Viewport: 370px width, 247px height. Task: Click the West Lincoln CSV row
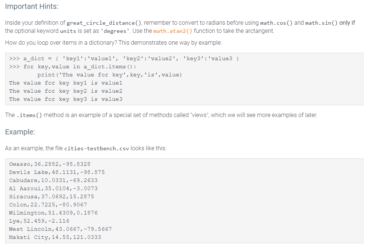[x=61, y=229]
